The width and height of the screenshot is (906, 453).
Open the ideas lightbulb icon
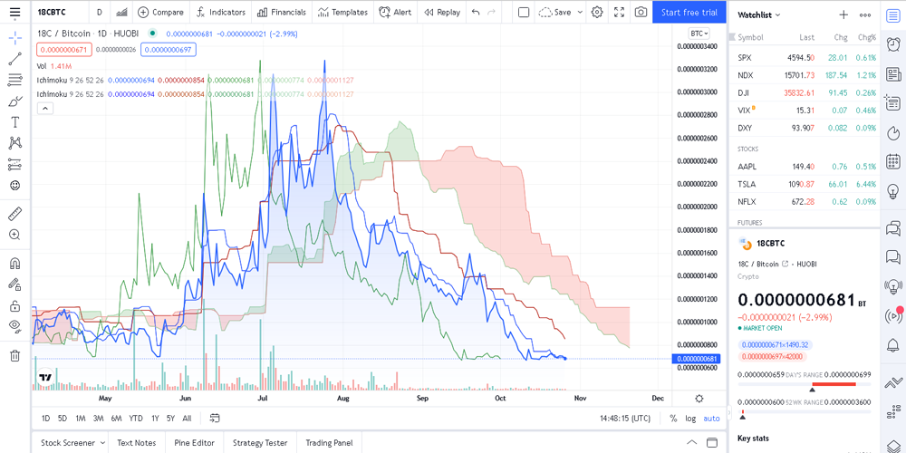pyautogui.click(x=892, y=190)
